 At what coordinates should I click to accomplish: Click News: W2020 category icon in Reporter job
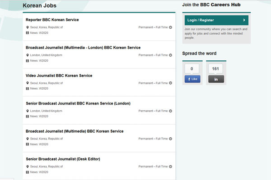[x=28, y=33]
